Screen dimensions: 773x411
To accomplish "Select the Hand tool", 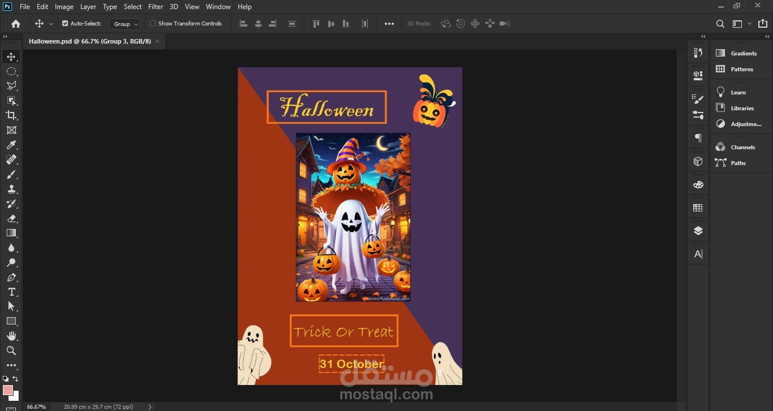I will [11, 336].
